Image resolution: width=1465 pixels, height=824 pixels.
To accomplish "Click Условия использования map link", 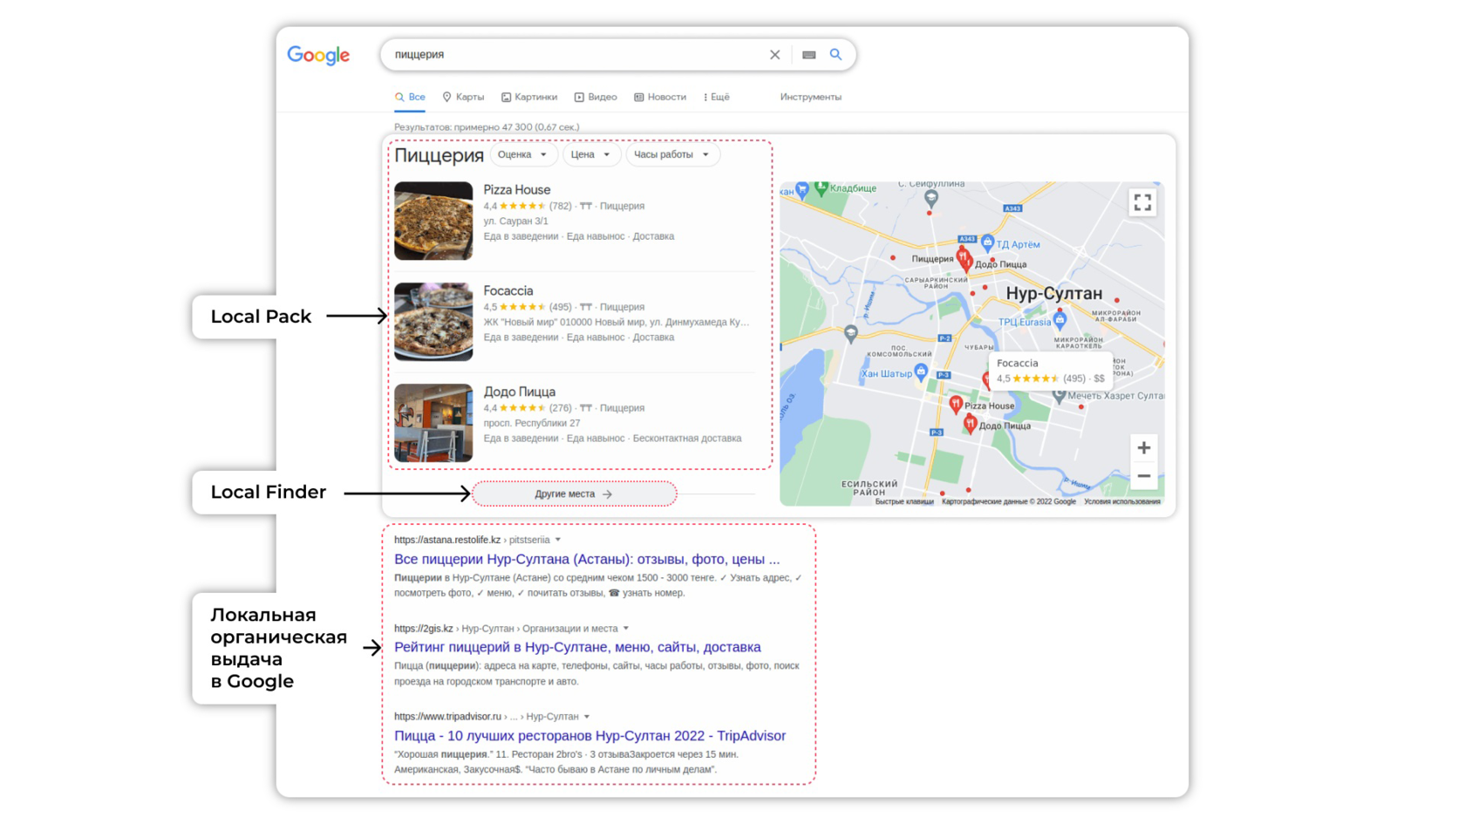I will 1122,501.
